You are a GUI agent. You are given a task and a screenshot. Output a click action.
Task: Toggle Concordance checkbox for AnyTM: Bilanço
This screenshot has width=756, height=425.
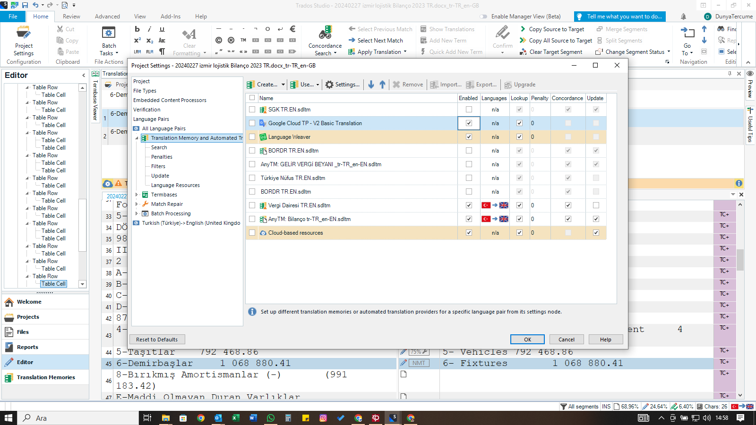(568, 219)
